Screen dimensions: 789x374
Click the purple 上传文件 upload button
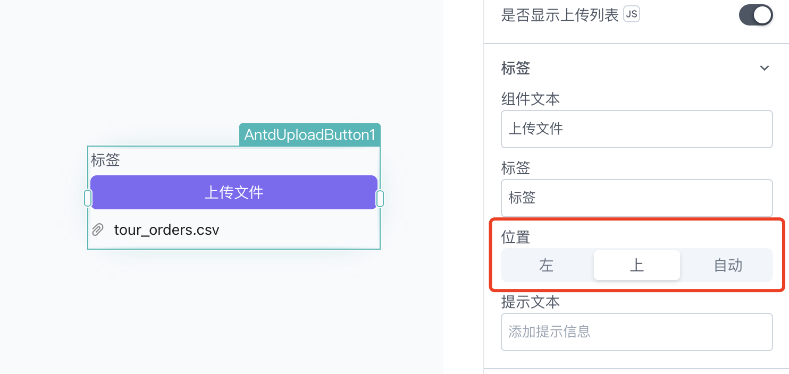coord(234,192)
